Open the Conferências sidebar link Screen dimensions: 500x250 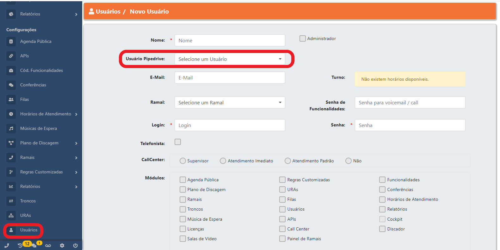pyautogui.click(x=33, y=85)
